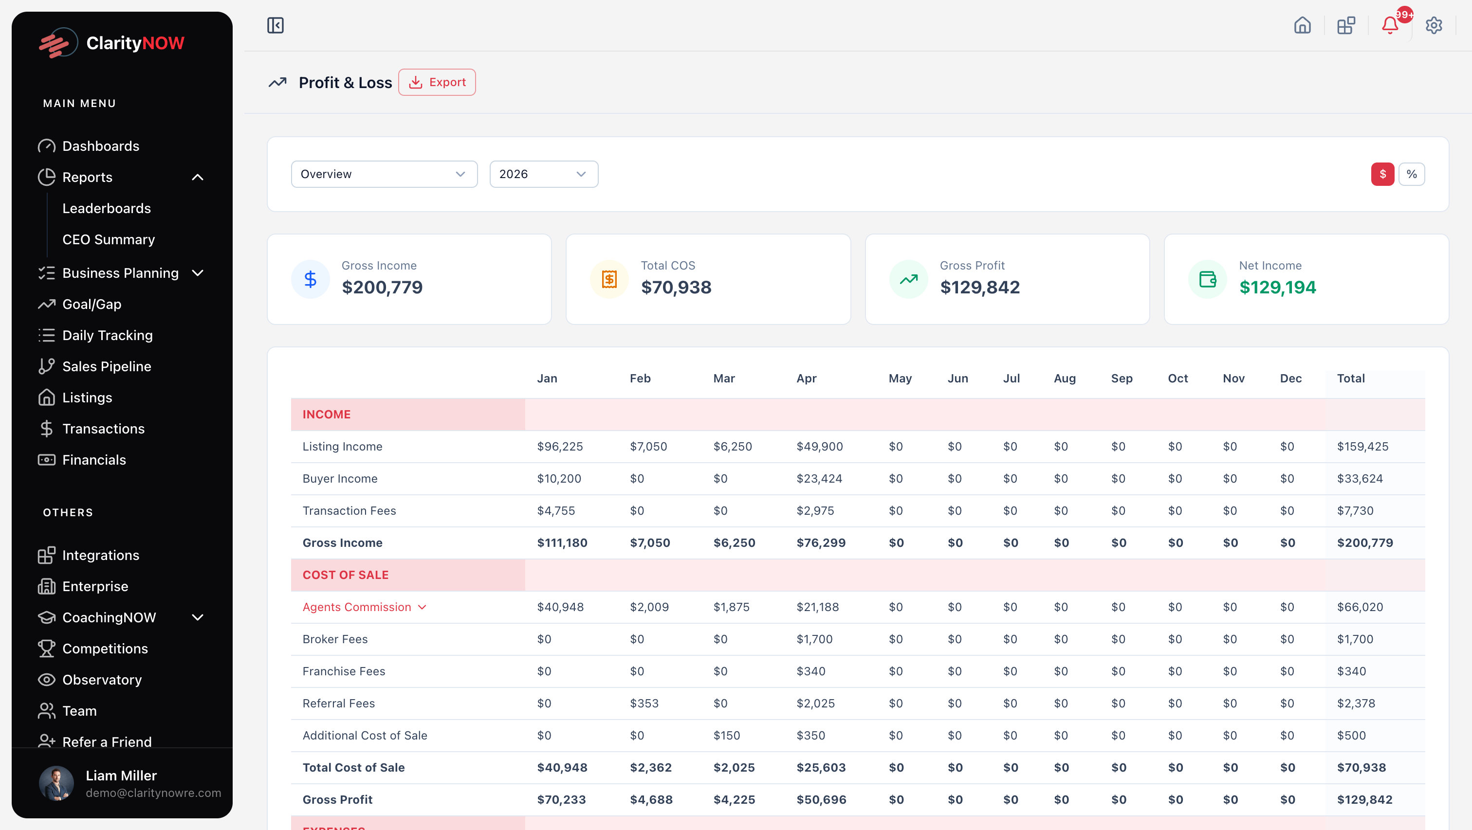Collapse the Reports section chevron
Viewport: 1472px width, 830px height.
click(x=198, y=177)
